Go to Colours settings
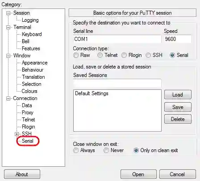 pos(29,91)
